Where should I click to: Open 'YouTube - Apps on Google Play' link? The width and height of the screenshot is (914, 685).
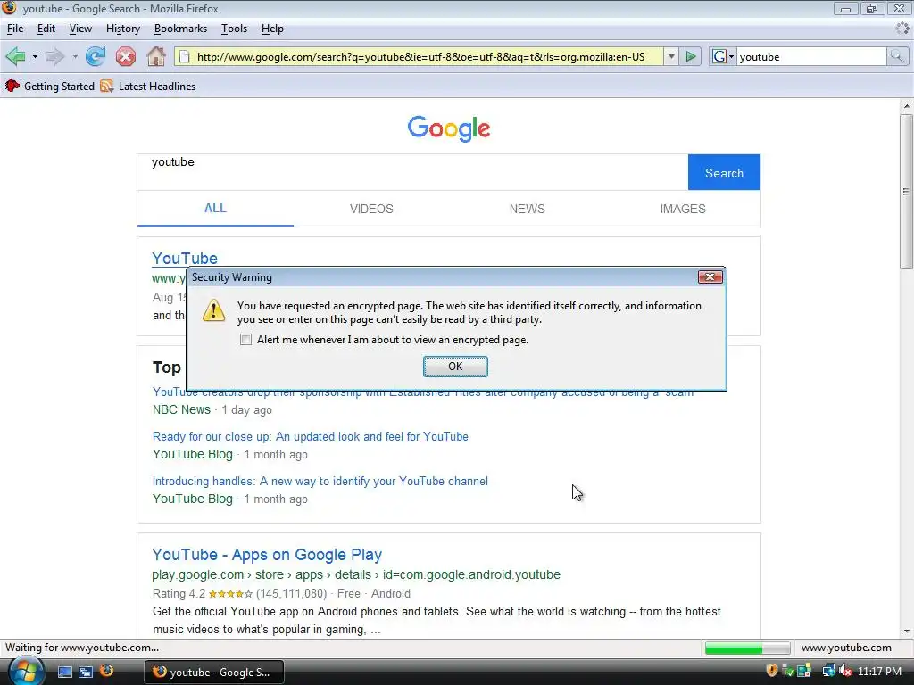pyautogui.click(x=267, y=555)
